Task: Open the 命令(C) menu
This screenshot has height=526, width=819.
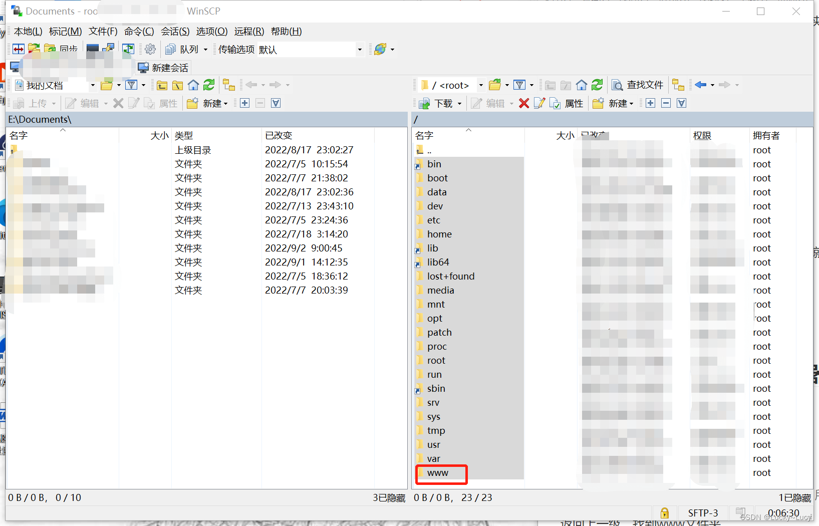Action: tap(139, 32)
